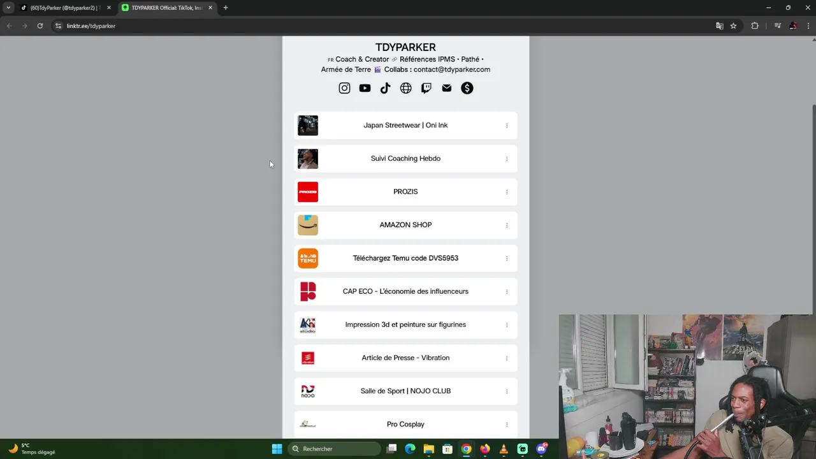Open the tab search dropdown arrow

pyautogui.click(x=8, y=8)
